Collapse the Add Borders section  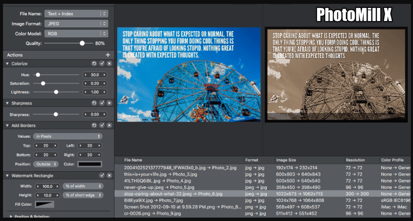pos(7,125)
